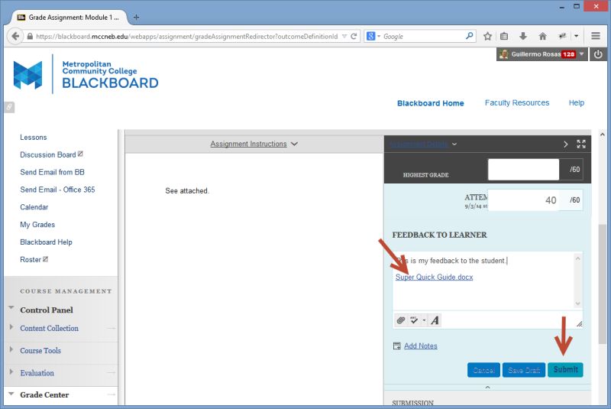Go to the browser home icon
The image size is (611, 409).
542,36
